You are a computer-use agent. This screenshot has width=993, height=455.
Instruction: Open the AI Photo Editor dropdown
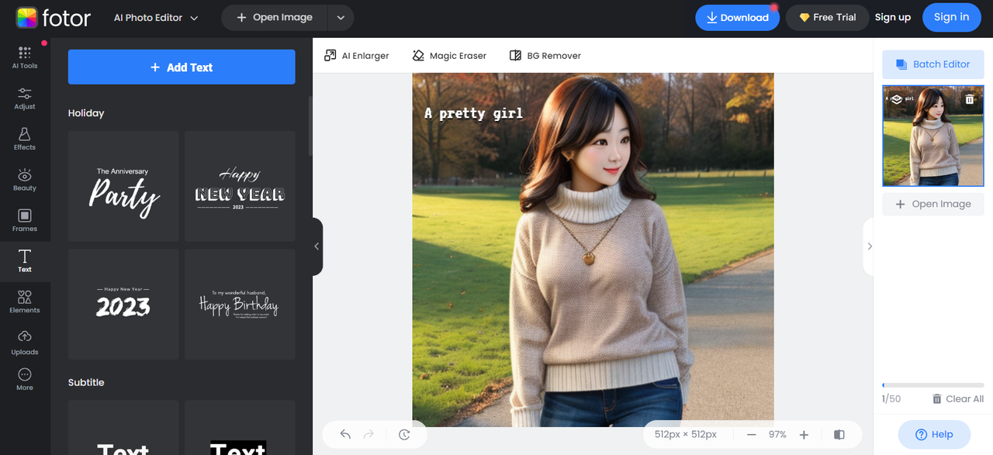tap(156, 17)
